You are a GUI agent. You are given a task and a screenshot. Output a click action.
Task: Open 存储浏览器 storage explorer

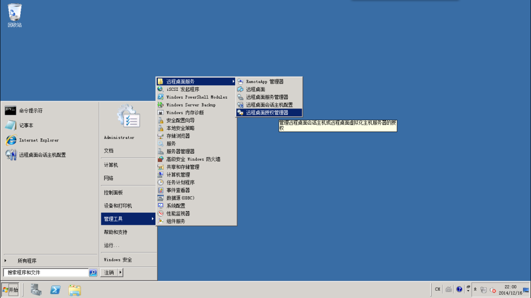coord(196,136)
